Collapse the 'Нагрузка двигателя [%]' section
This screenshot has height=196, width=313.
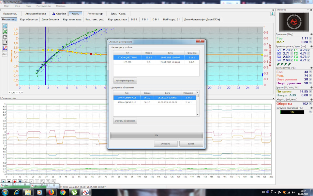click(311, 108)
